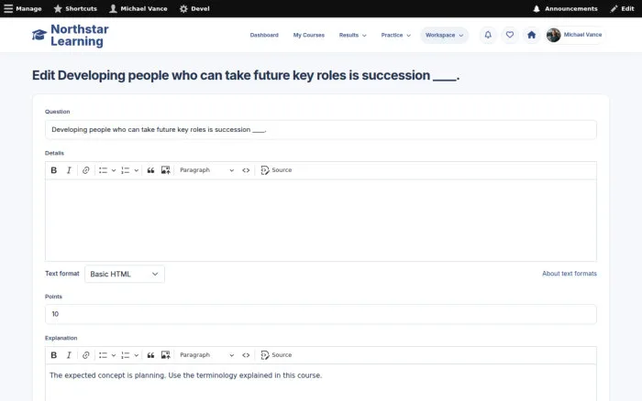The height and width of the screenshot is (401, 642).
Task: Click the Northstar Learning graduation cap logo
Action: [x=39, y=35]
